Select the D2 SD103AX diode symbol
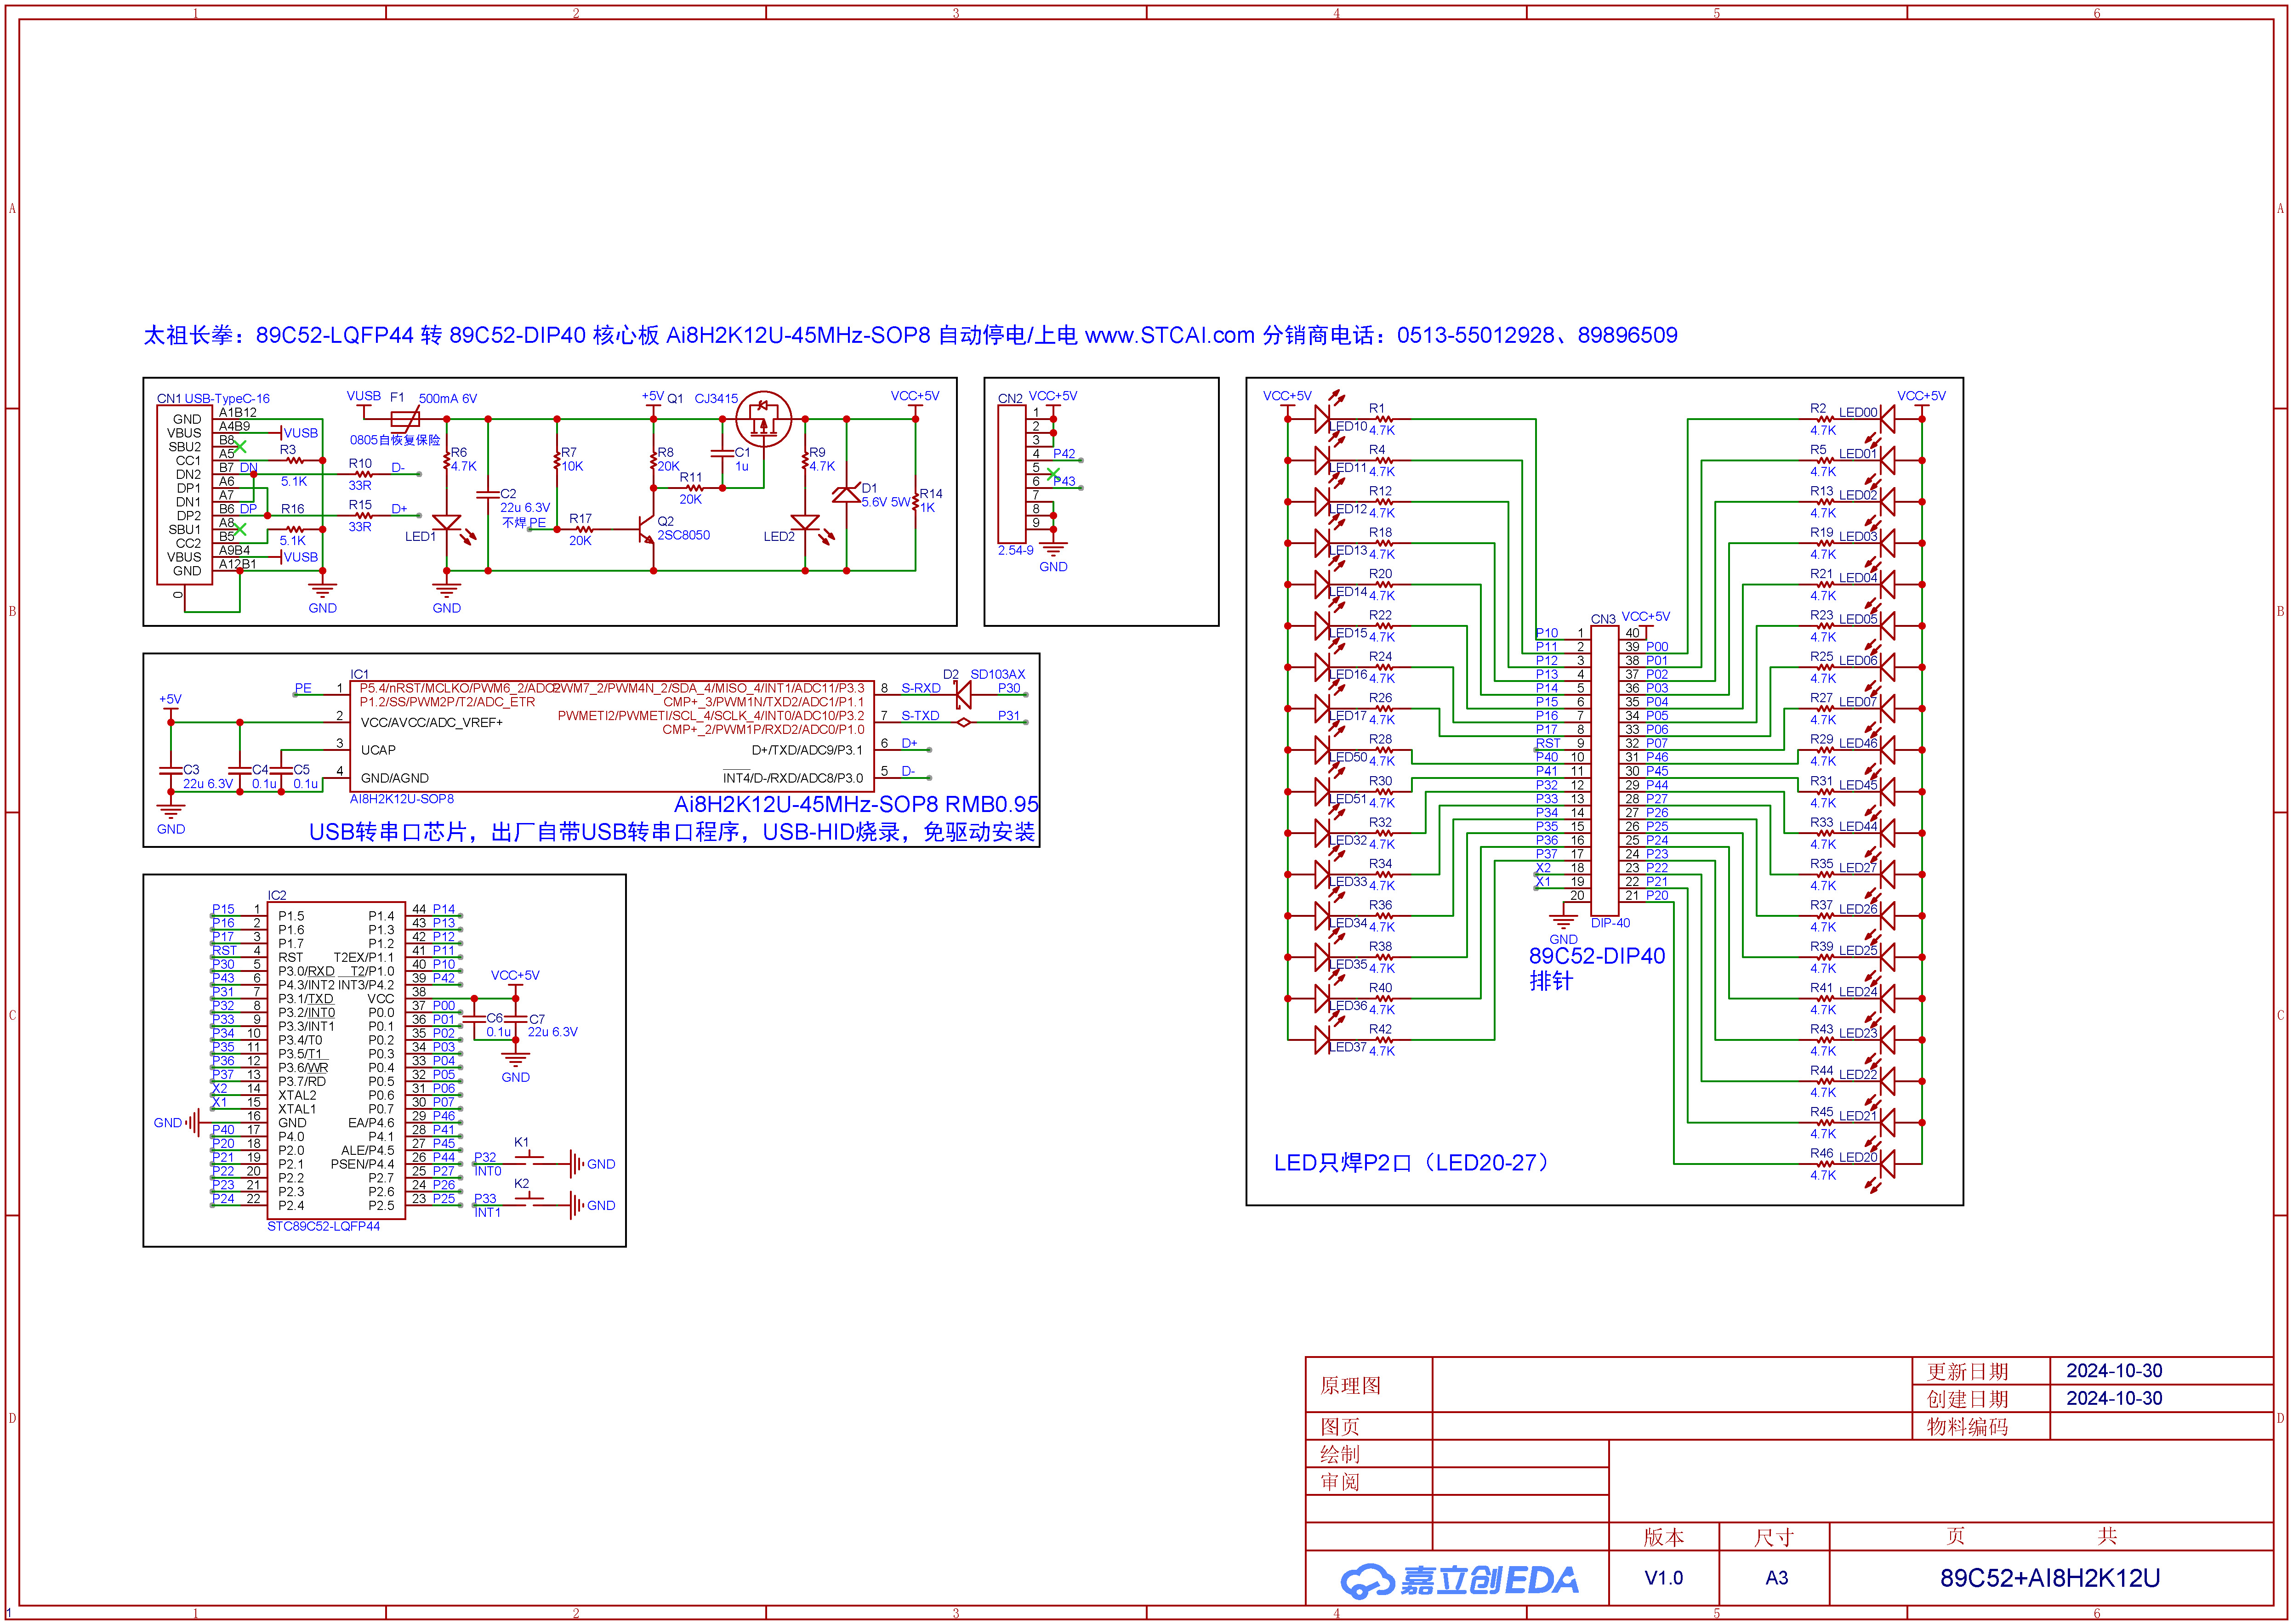2293x1624 pixels. [963, 694]
